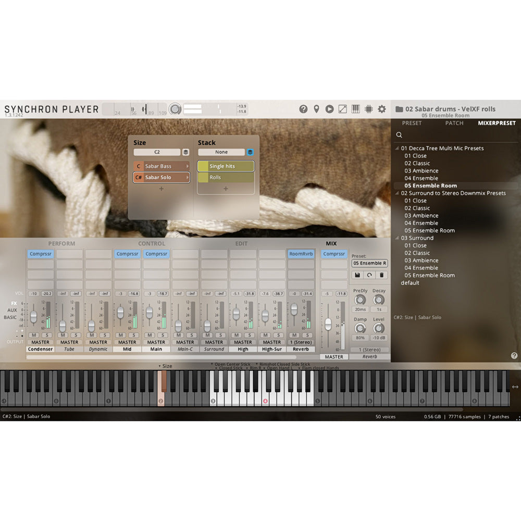
Task: Mute the High channel
Action: pyautogui.click(x=236, y=335)
